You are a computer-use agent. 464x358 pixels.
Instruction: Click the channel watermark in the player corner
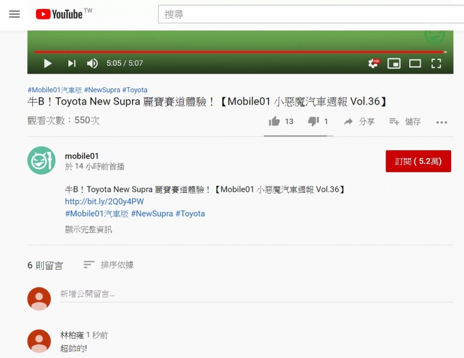(x=435, y=36)
